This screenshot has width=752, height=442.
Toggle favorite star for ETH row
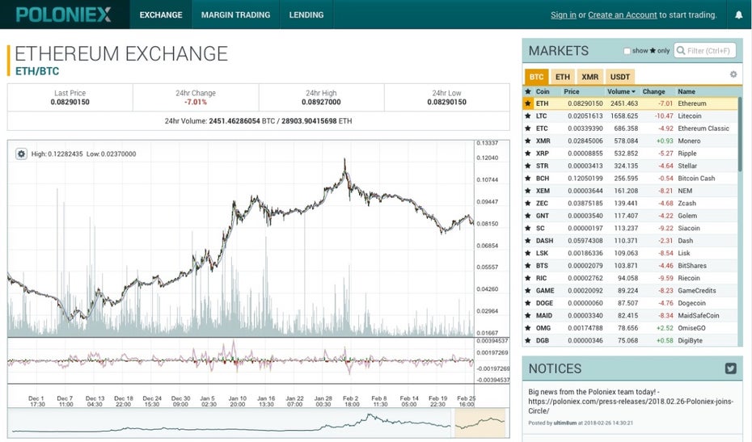528,103
